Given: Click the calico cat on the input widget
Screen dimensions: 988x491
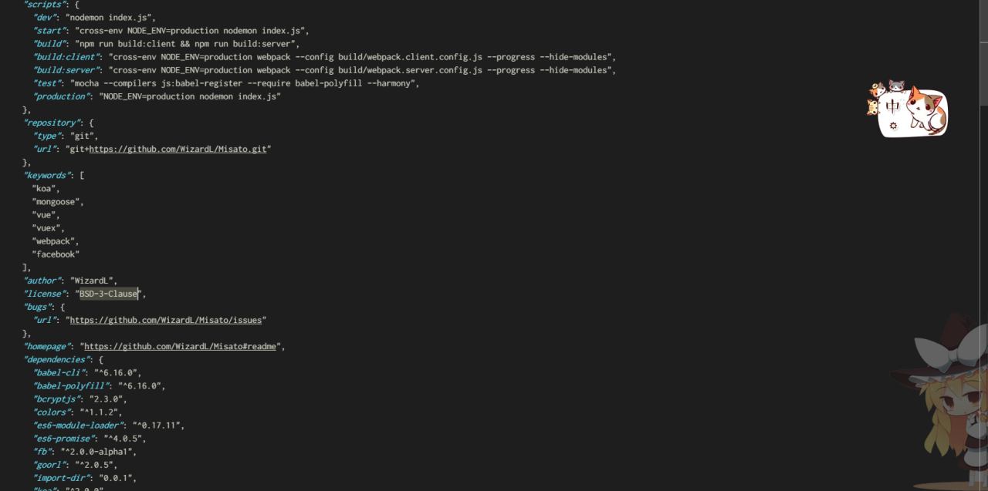Looking at the screenshot, I should coord(925,111).
